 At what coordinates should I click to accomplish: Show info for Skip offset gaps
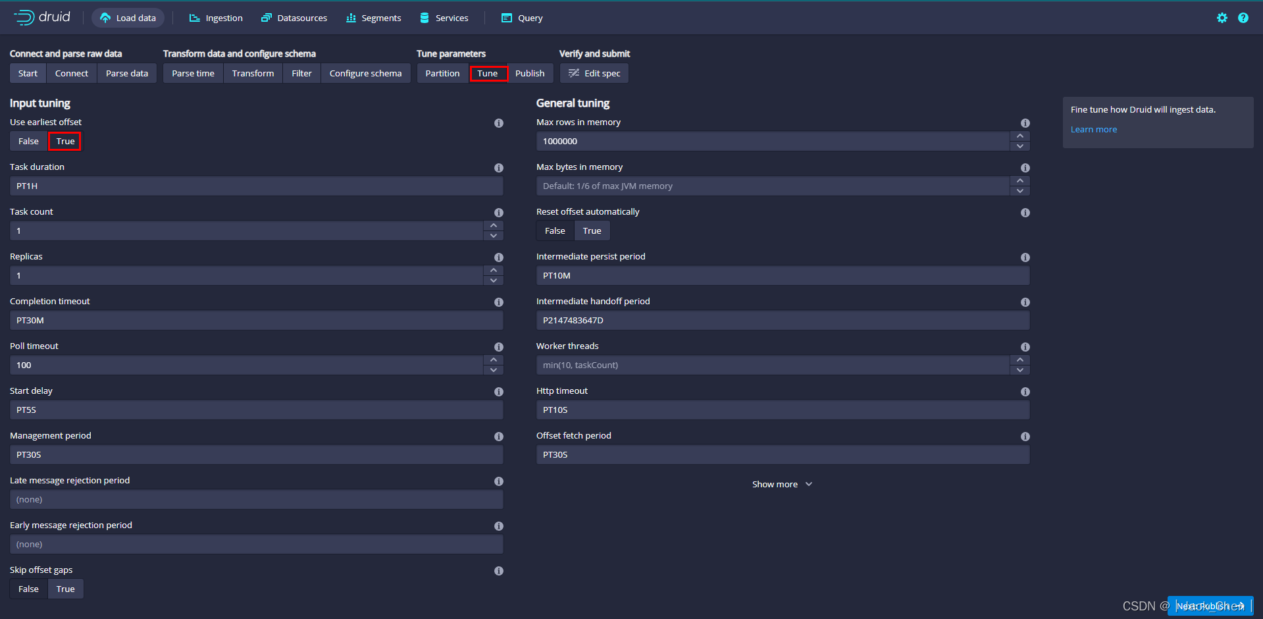499,571
